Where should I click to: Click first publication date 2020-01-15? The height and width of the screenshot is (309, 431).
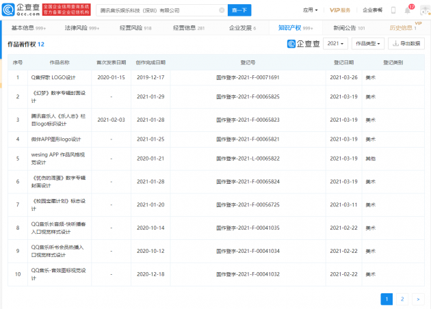111,77
